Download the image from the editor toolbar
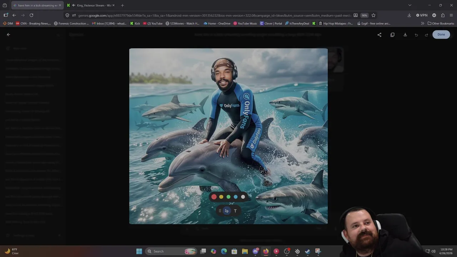The height and width of the screenshot is (257, 457). point(405,35)
